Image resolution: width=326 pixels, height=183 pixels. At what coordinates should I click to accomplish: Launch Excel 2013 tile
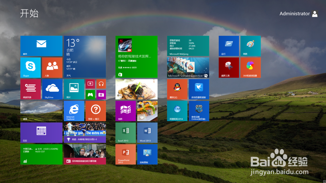pyautogui.click(x=126, y=133)
